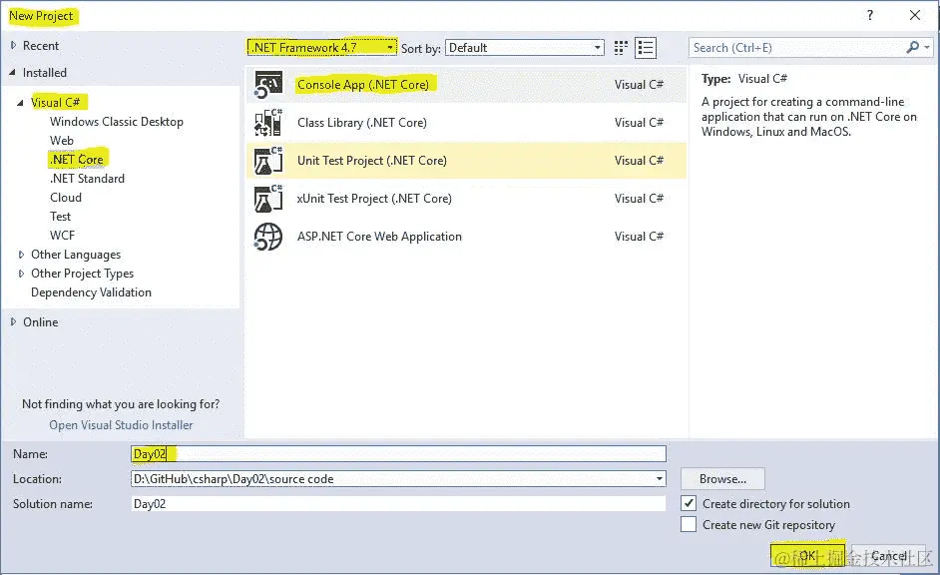
Task: Open the help question mark button
Action: click(870, 16)
